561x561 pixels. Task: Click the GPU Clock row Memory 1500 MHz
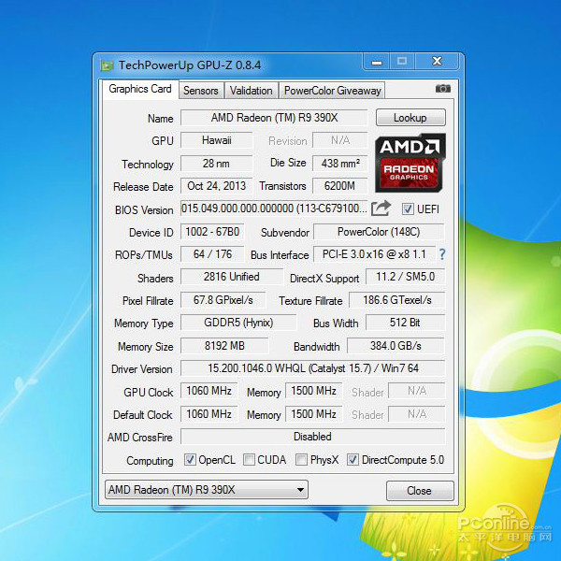coord(314,391)
